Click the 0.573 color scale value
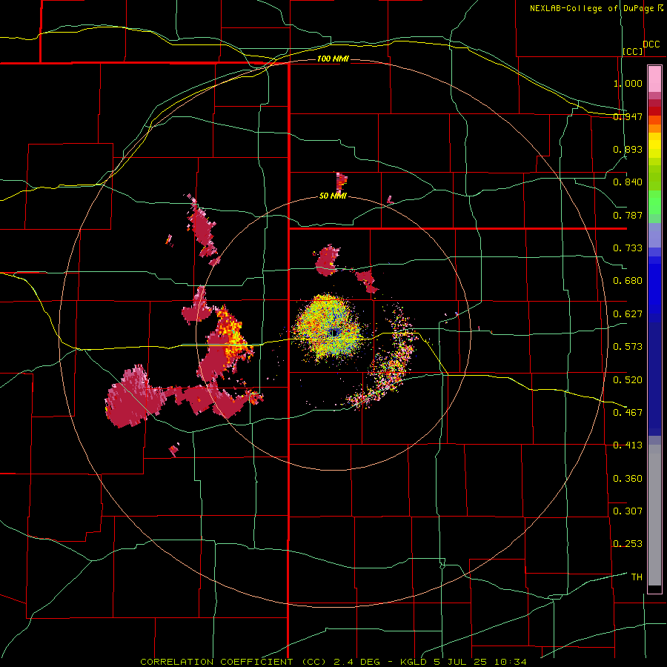 coord(628,347)
